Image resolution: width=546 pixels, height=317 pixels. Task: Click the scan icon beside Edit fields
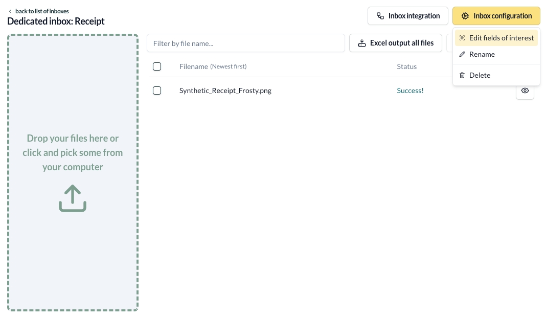pyautogui.click(x=462, y=38)
